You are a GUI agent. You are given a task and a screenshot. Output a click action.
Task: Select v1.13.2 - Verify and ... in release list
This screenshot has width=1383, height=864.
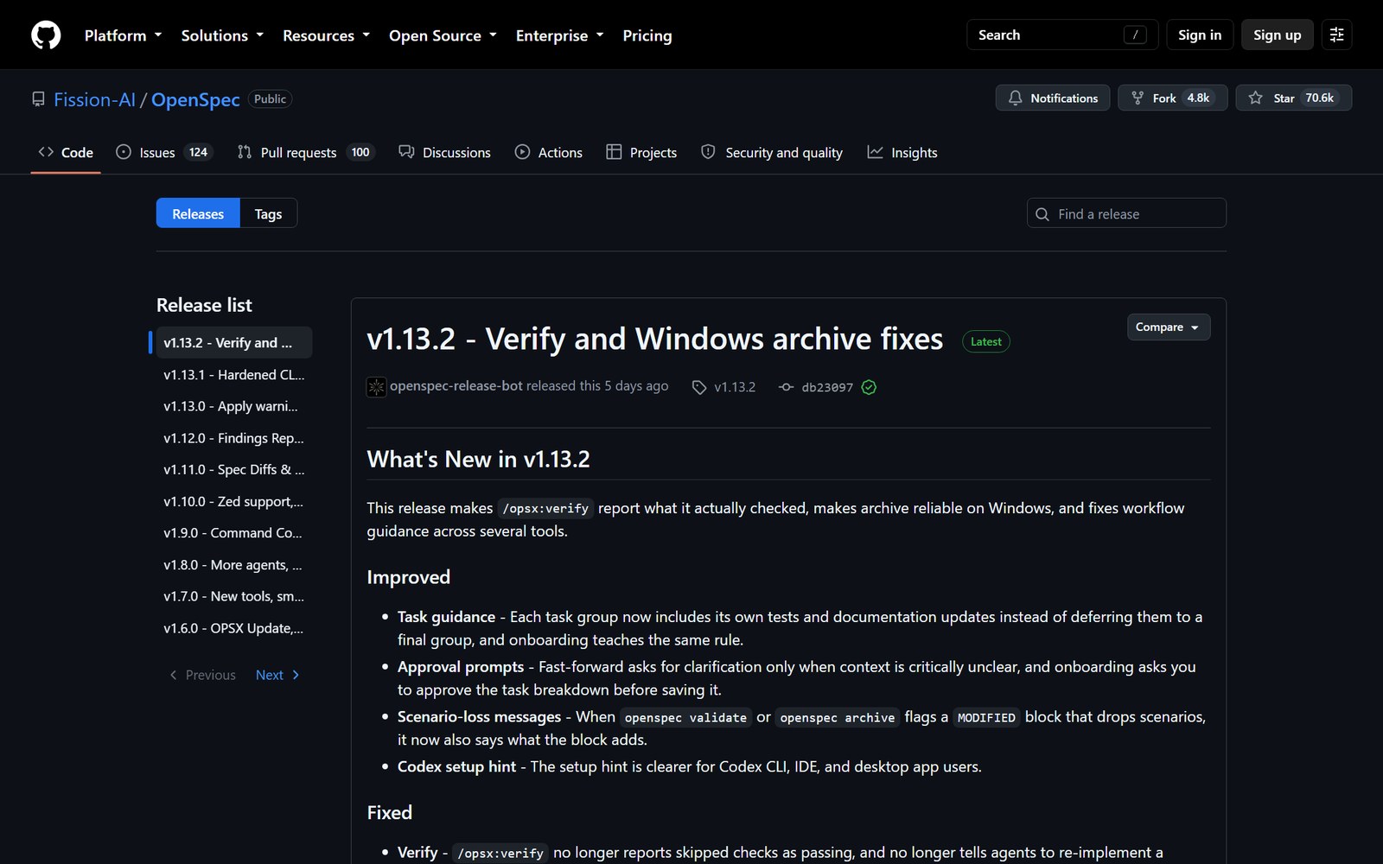(x=234, y=343)
